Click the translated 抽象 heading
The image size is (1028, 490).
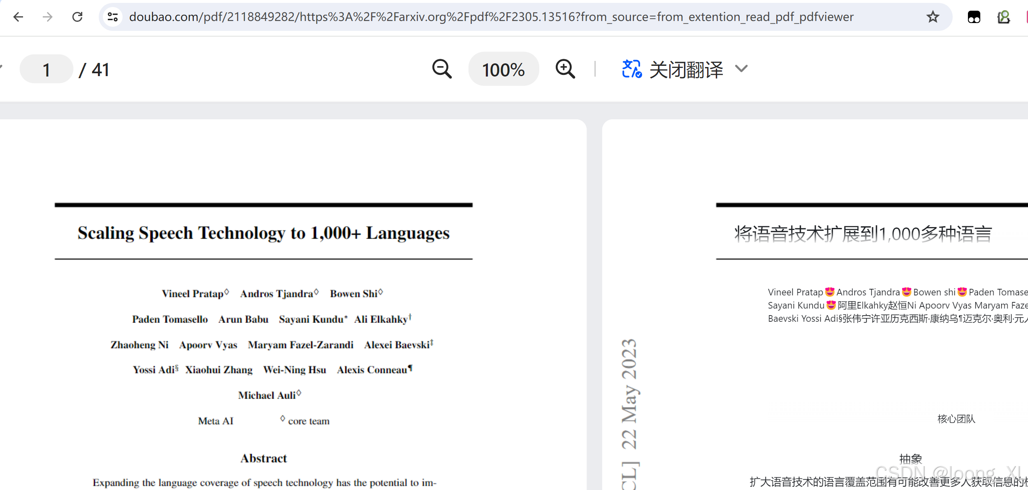pyautogui.click(x=910, y=458)
